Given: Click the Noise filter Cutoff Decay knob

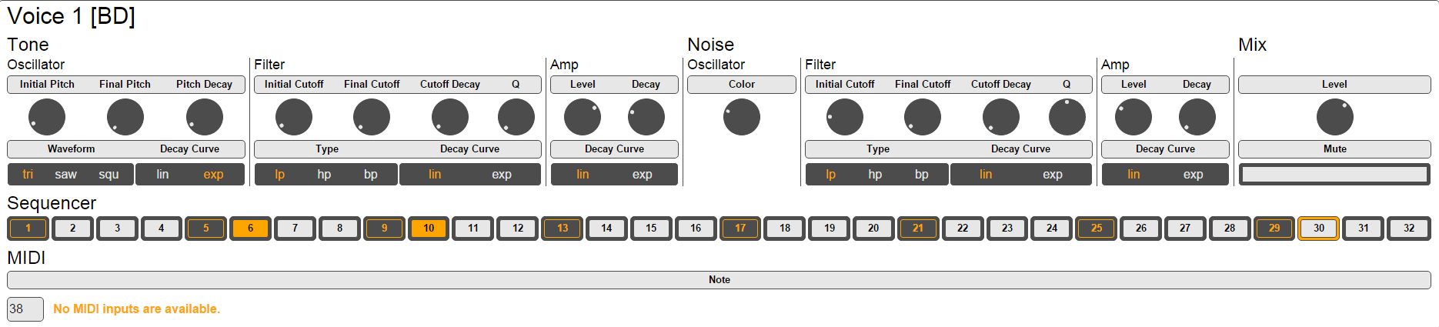Looking at the screenshot, I should [x=1001, y=117].
